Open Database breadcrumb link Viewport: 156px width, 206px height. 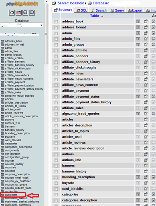pos(101,3)
